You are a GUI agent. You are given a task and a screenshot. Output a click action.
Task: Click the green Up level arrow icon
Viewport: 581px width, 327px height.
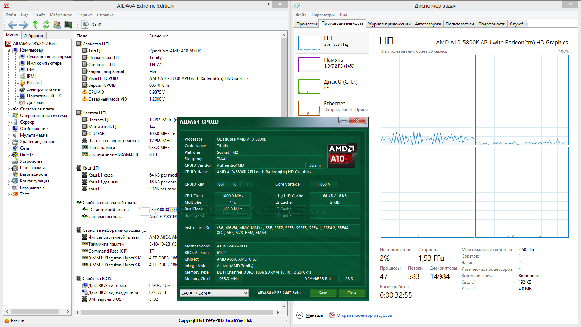coord(35,25)
